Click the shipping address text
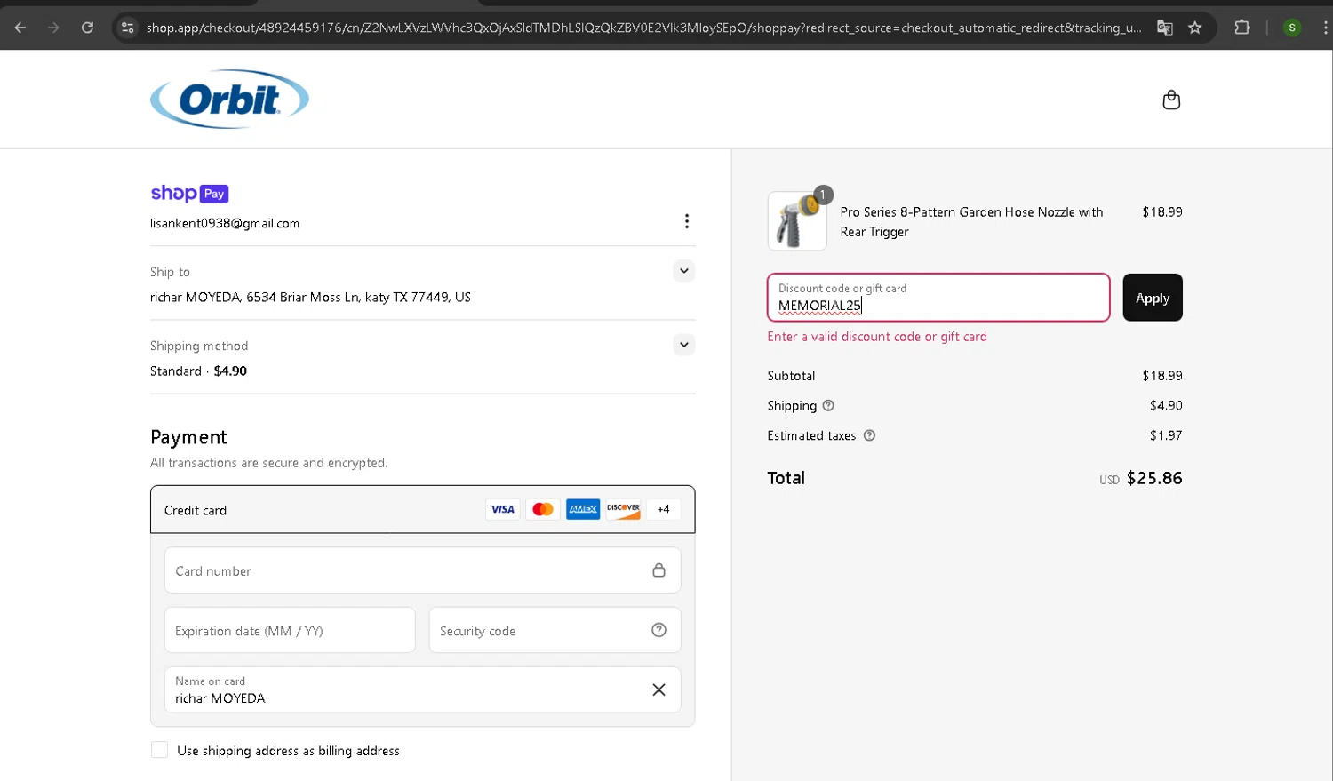Image resolution: width=1333 pixels, height=781 pixels. point(310,297)
